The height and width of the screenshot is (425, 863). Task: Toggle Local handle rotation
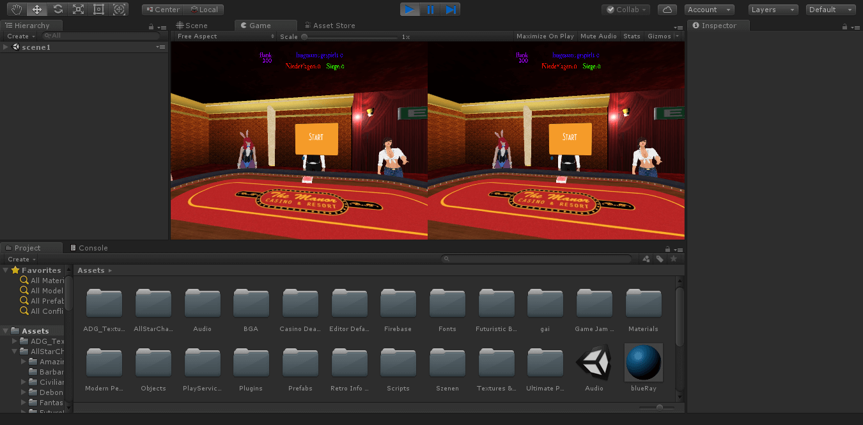click(204, 10)
